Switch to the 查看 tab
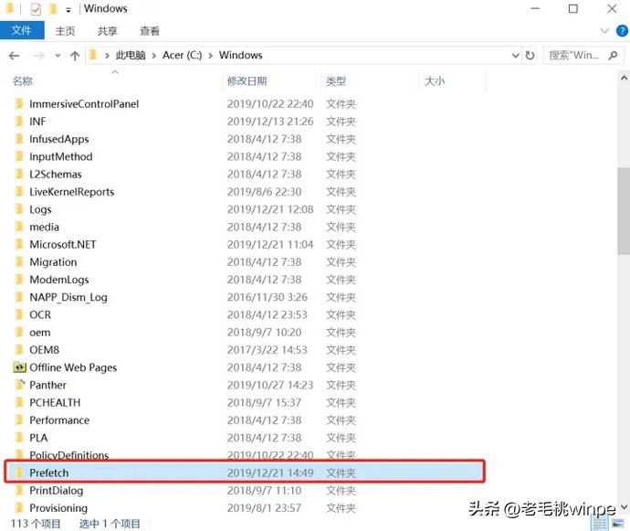The width and height of the screenshot is (630, 531). pyautogui.click(x=150, y=31)
